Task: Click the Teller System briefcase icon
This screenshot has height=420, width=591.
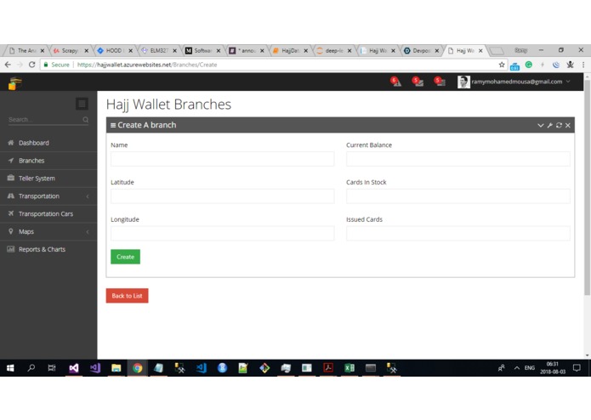Action: [x=11, y=178]
